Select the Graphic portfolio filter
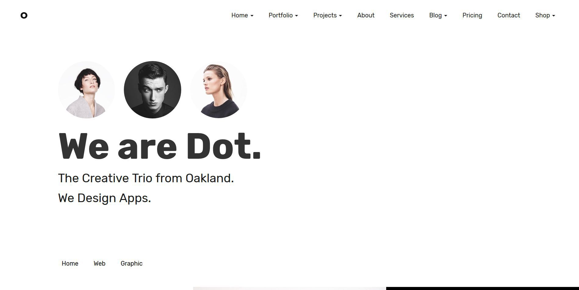This screenshot has width=579, height=290. pos(131,263)
